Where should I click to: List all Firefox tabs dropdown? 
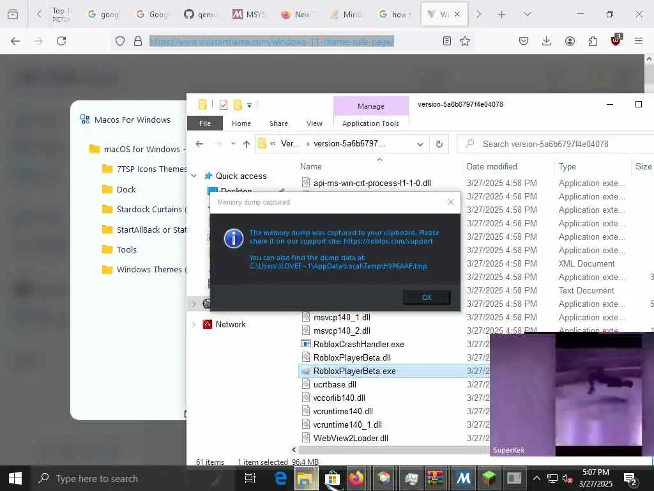point(528,15)
